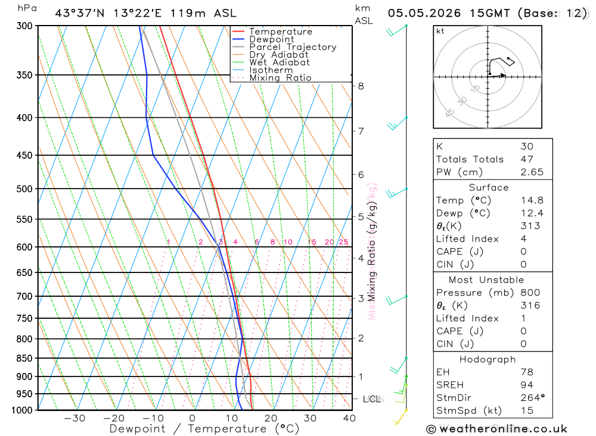Screen dimensions: 596x436
Task: Click the yellow wind barb at 1000 hPa
Action: [401, 418]
